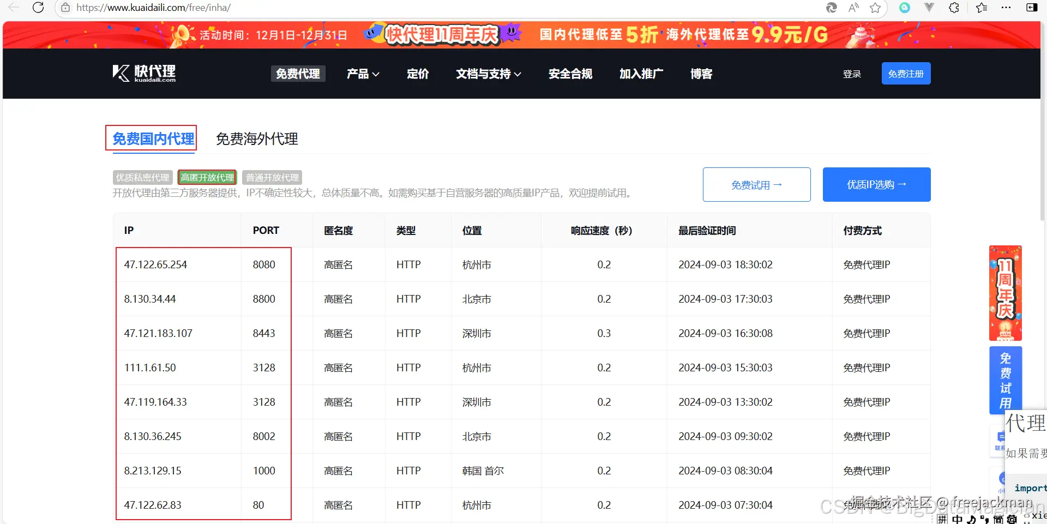Click the 免费注册 button
The height and width of the screenshot is (524, 1047).
[x=906, y=73]
